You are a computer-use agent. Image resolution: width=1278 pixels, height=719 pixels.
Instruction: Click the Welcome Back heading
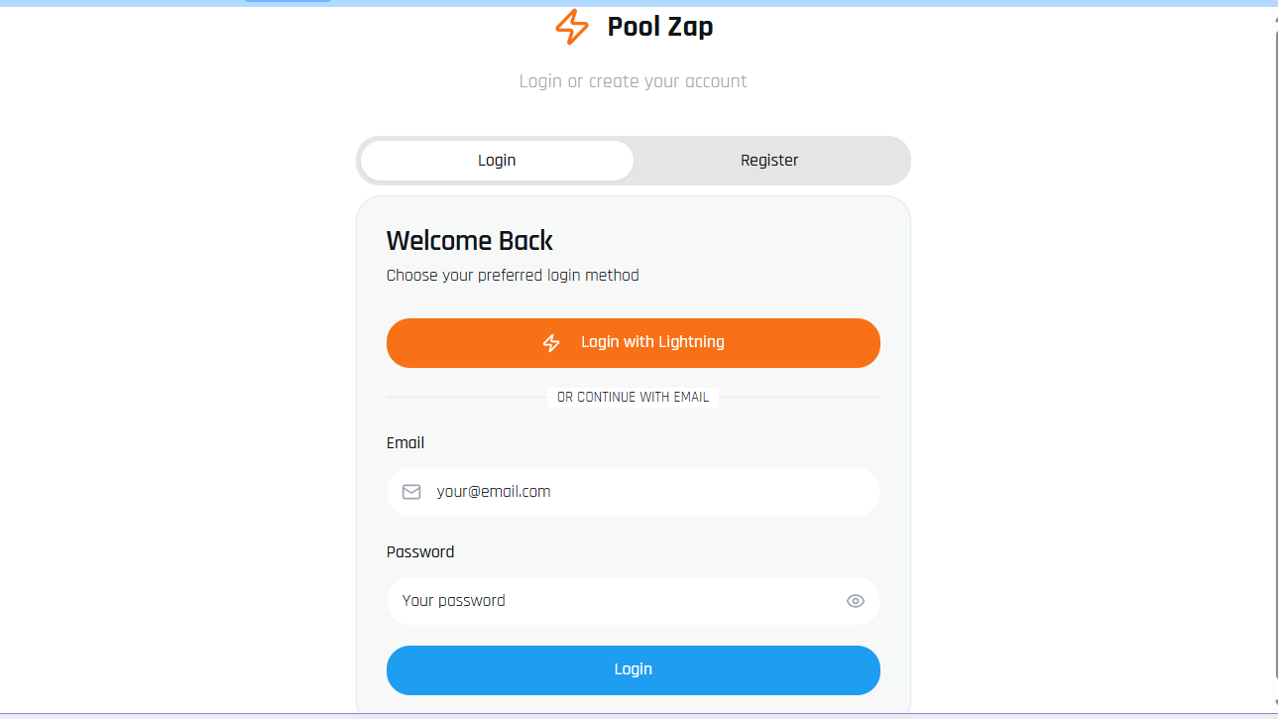pos(470,241)
